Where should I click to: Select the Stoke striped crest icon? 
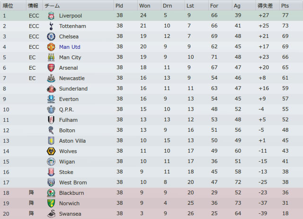pyautogui.click(x=51, y=172)
